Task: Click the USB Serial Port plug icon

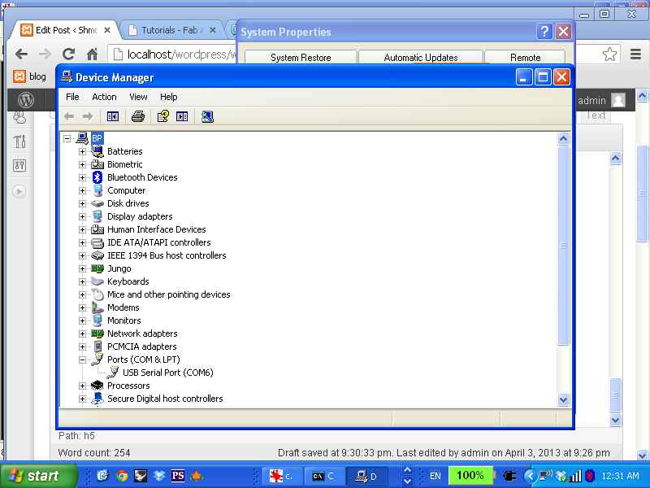Action: 113,373
